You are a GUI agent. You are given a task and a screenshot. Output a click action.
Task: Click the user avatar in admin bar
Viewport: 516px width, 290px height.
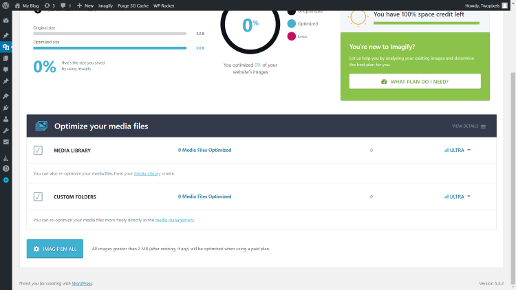click(x=505, y=5)
